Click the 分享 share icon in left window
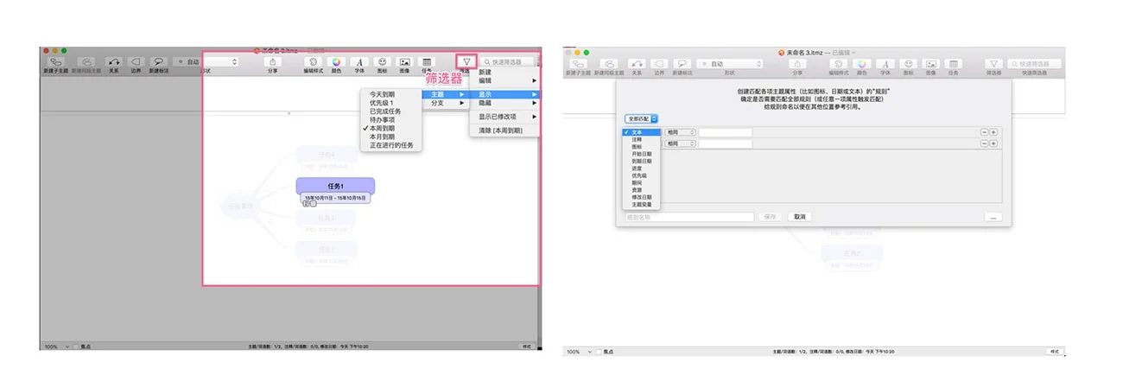 [x=273, y=63]
